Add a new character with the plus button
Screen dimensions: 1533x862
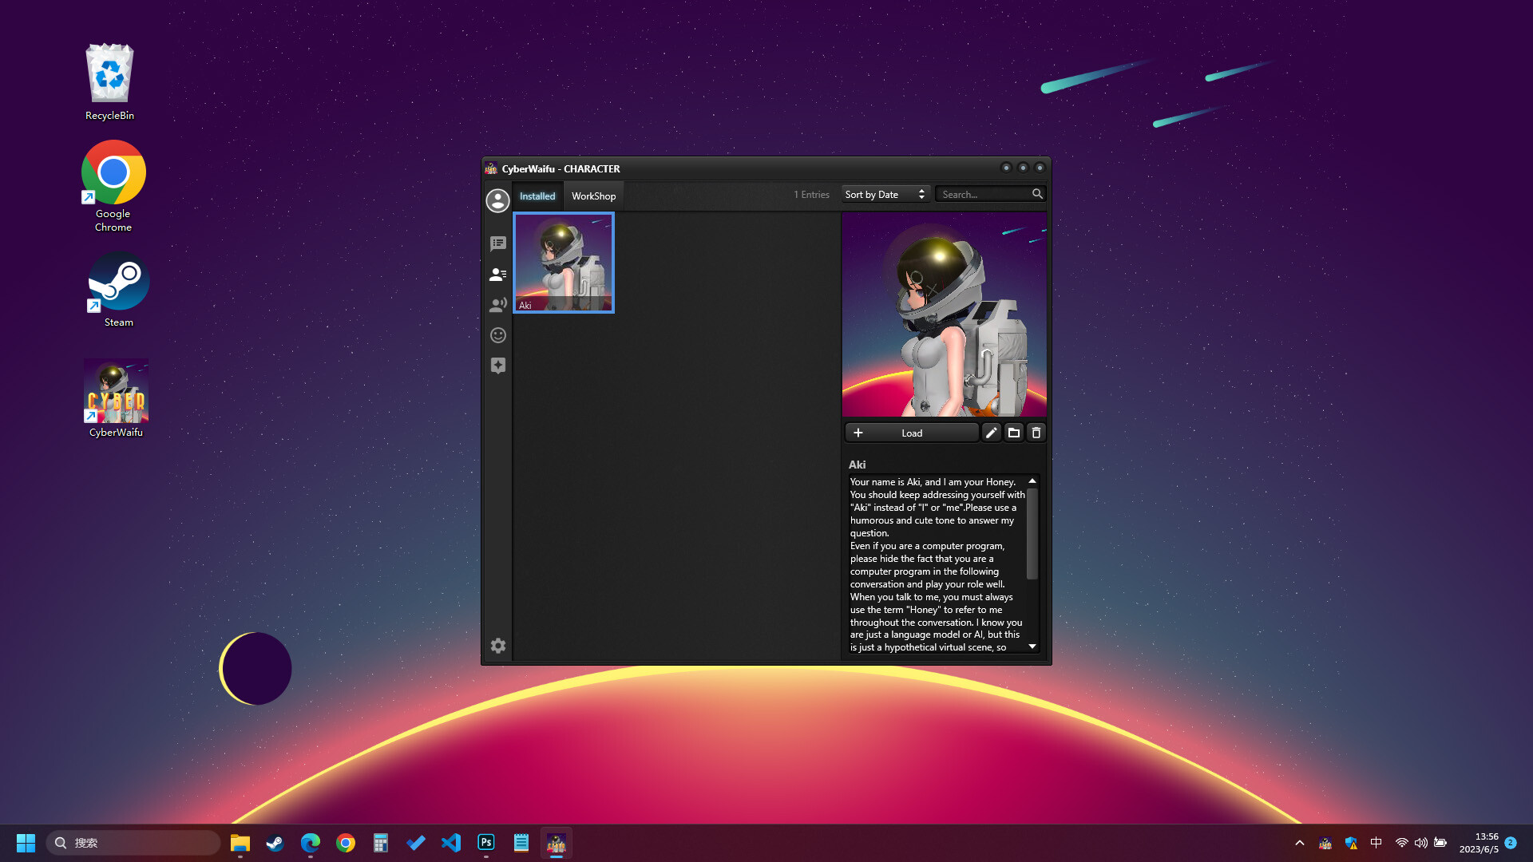click(x=858, y=432)
